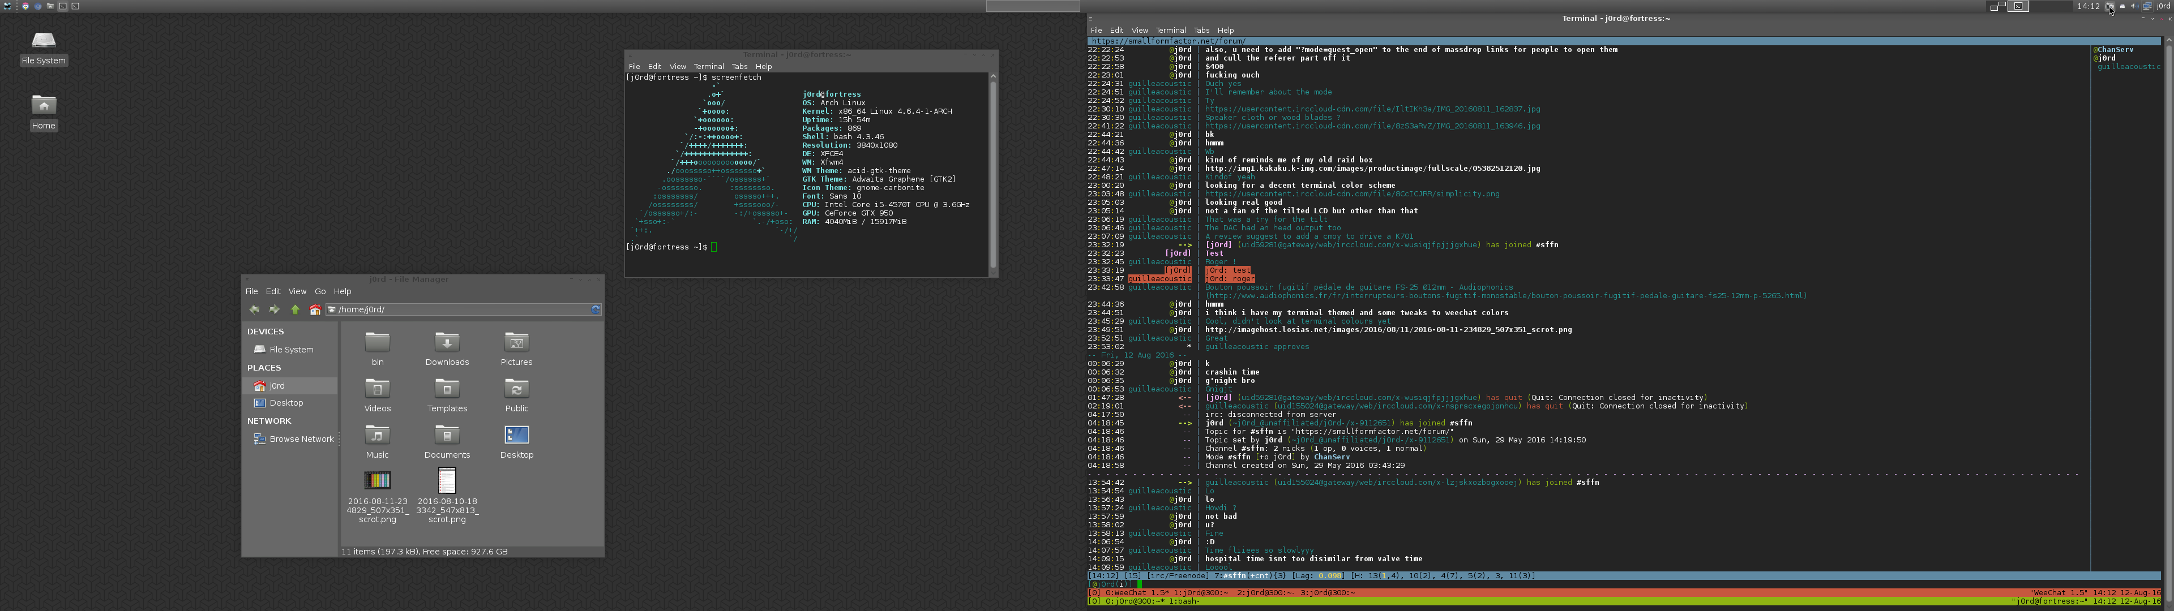Open File System desktop icon
The height and width of the screenshot is (611, 2174).
point(44,48)
